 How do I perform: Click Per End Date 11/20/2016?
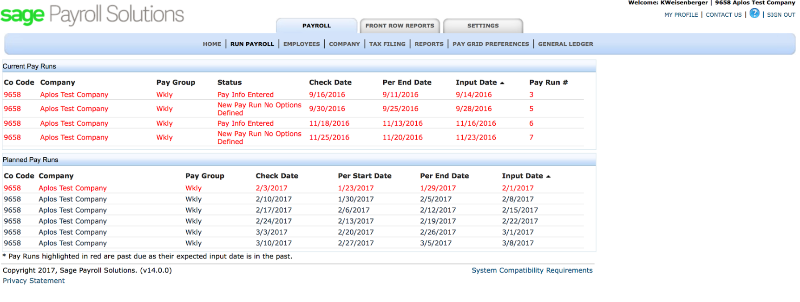403,137
